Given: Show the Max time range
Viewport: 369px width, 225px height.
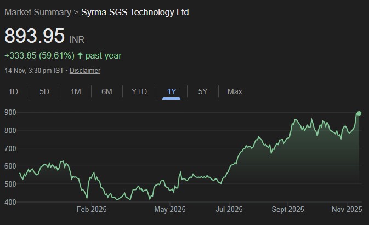Looking at the screenshot, I should pyautogui.click(x=235, y=91).
